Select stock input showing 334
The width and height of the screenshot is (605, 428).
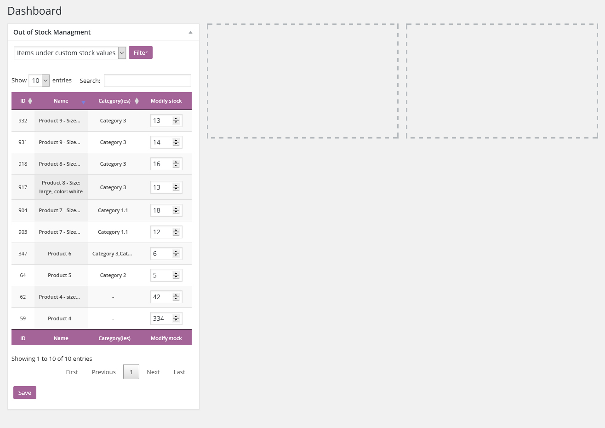click(166, 318)
